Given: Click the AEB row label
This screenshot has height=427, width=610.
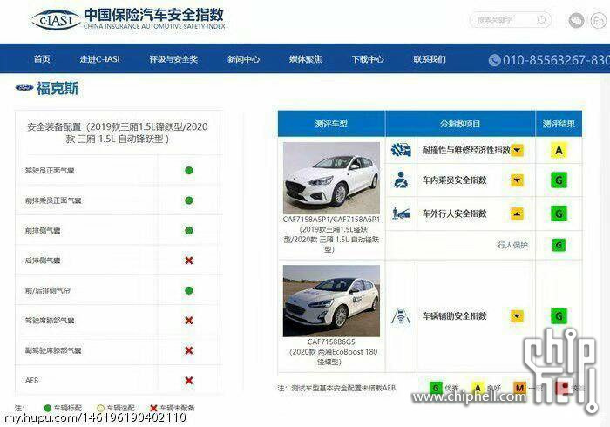Looking at the screenshot, I should (32, 380).
